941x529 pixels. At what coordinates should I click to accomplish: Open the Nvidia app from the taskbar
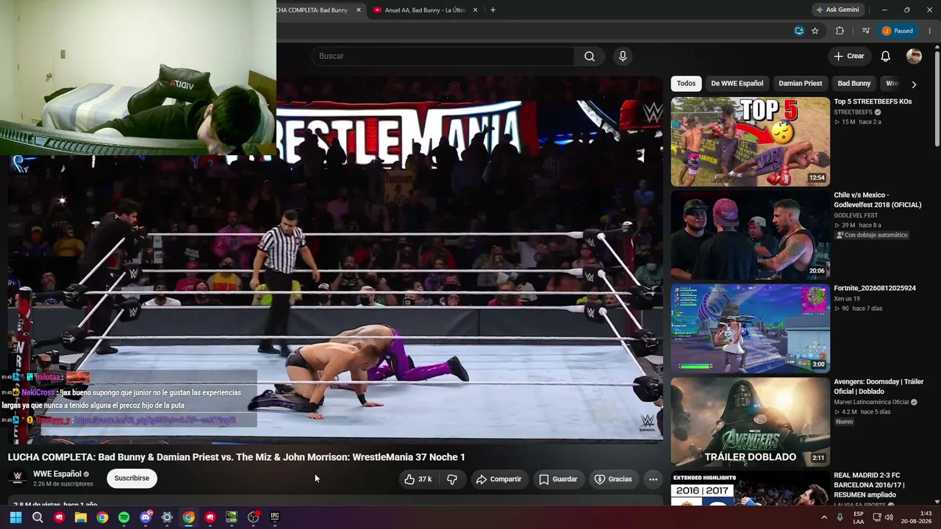(x=232, y=517)
